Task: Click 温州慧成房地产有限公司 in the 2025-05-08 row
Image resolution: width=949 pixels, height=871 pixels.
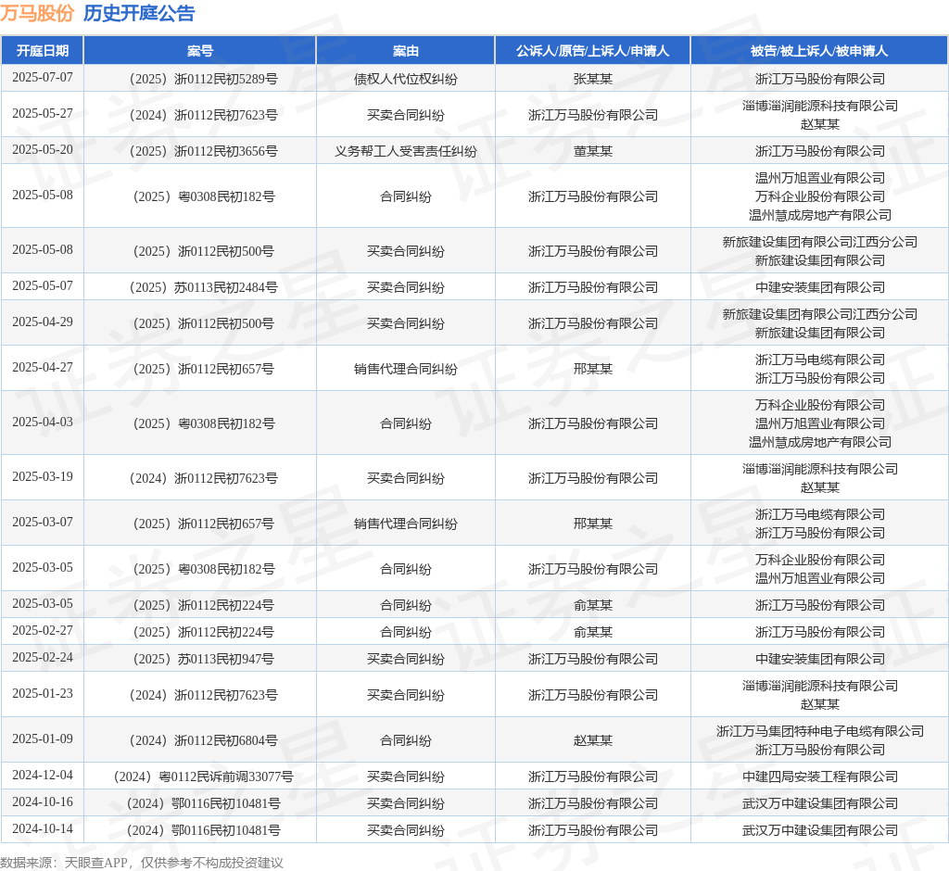Action: point(819,215)
